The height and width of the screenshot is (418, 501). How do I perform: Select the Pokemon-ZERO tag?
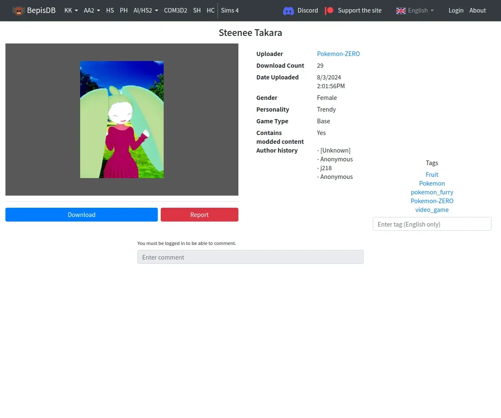pyautogui.click(x=432, y=201)
